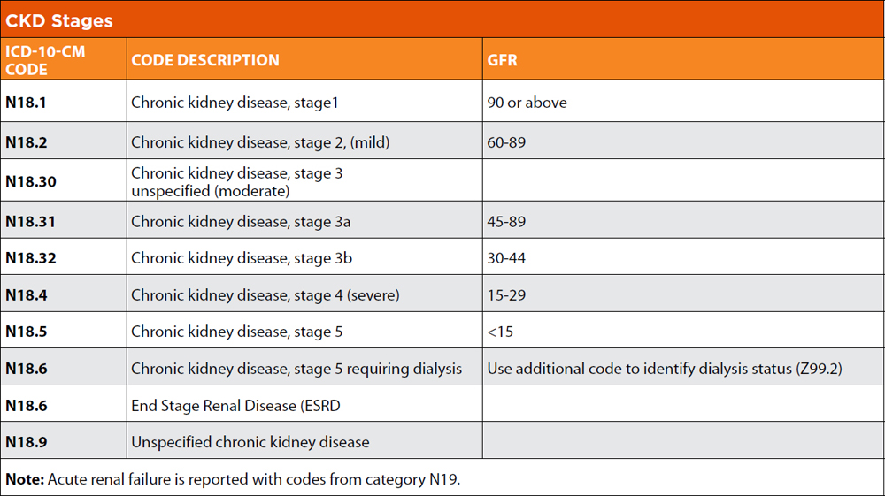The width and height of the screenshot is (885, 496).
Task: Click the End Stage Renal Disease description
Action: pos(235,406)
